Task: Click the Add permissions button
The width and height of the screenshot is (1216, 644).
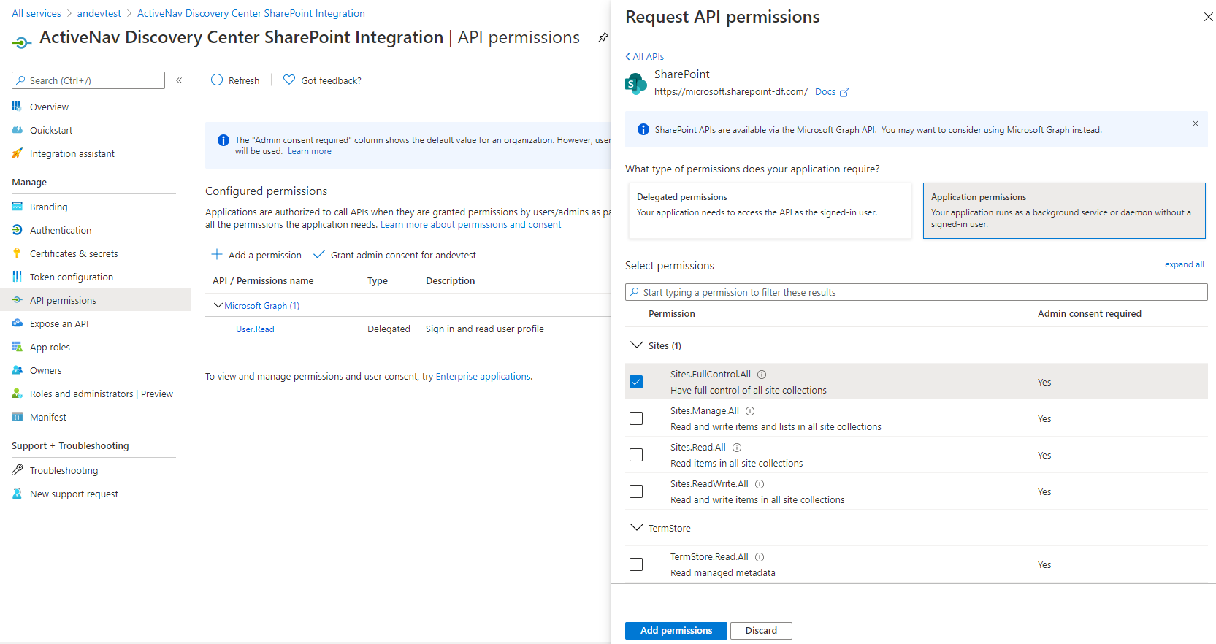Action: click(x=676, y=631)
